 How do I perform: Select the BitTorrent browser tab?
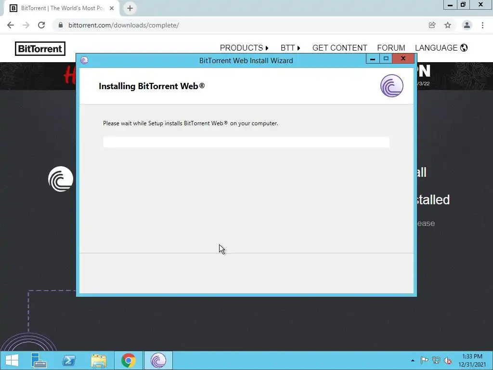click(62, 8)
